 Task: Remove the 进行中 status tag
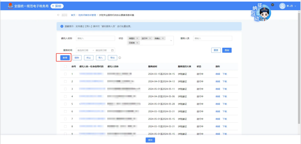(150, 38)
